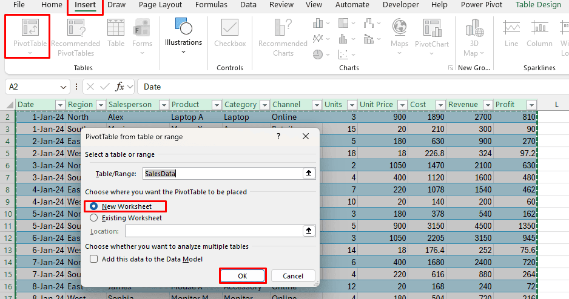Image resolution: width=569 pixels, height=299 pixels.
Task: Open the File tab
Action: (x=19, y=5)
